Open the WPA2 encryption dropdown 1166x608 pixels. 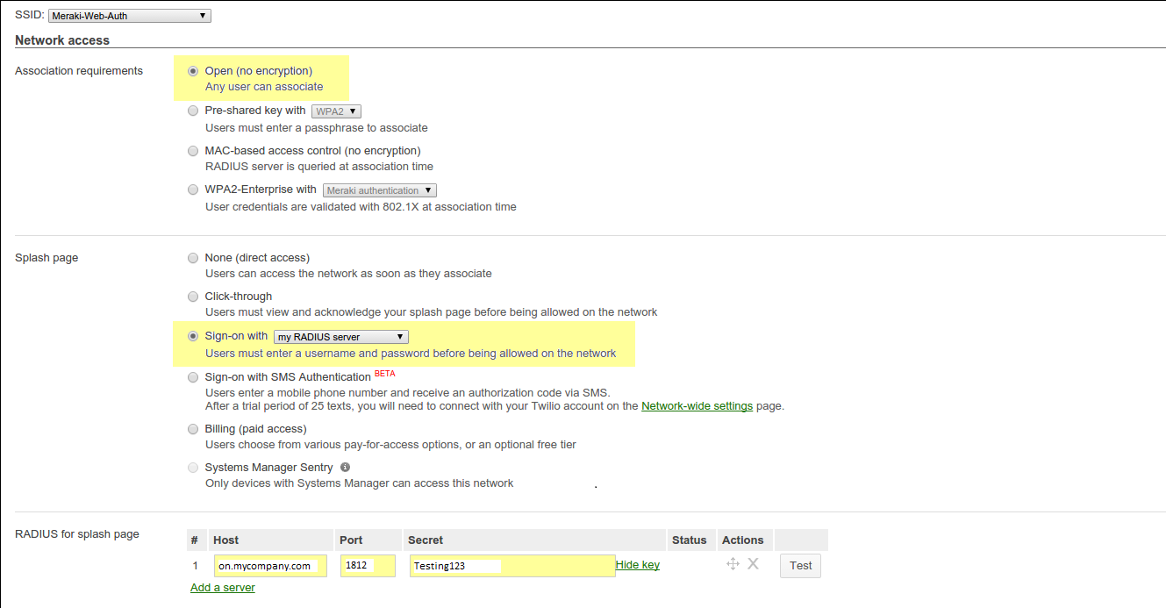coord(337,111)
